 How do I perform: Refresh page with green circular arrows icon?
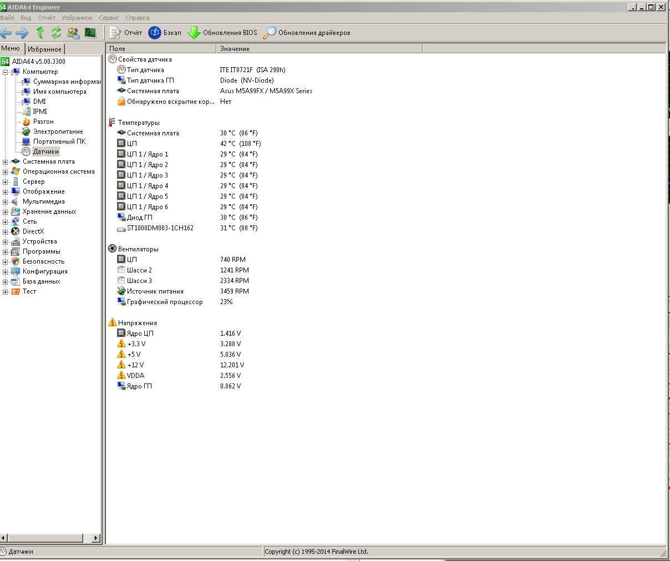point(57,33)
